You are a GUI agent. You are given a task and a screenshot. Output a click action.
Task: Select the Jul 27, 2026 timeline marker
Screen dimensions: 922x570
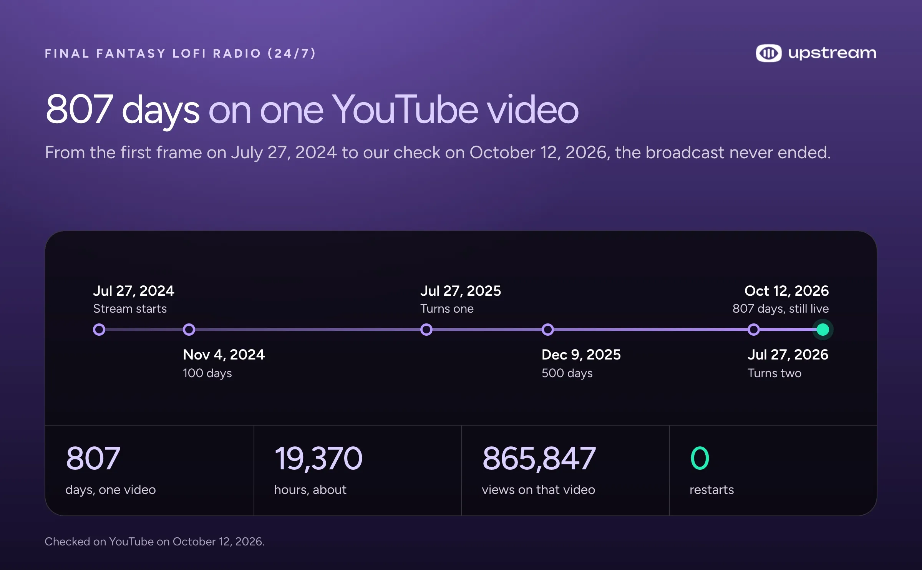pyautogui.click(x=754, y=330)
